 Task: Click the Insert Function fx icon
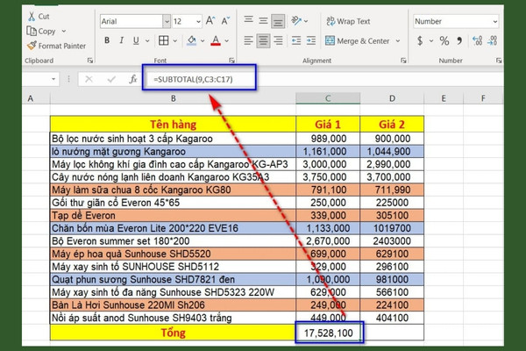coord(133,79)
